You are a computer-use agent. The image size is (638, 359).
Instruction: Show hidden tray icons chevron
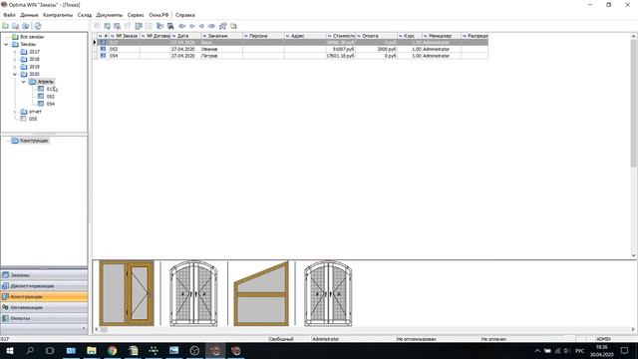(x=537, y=350)
